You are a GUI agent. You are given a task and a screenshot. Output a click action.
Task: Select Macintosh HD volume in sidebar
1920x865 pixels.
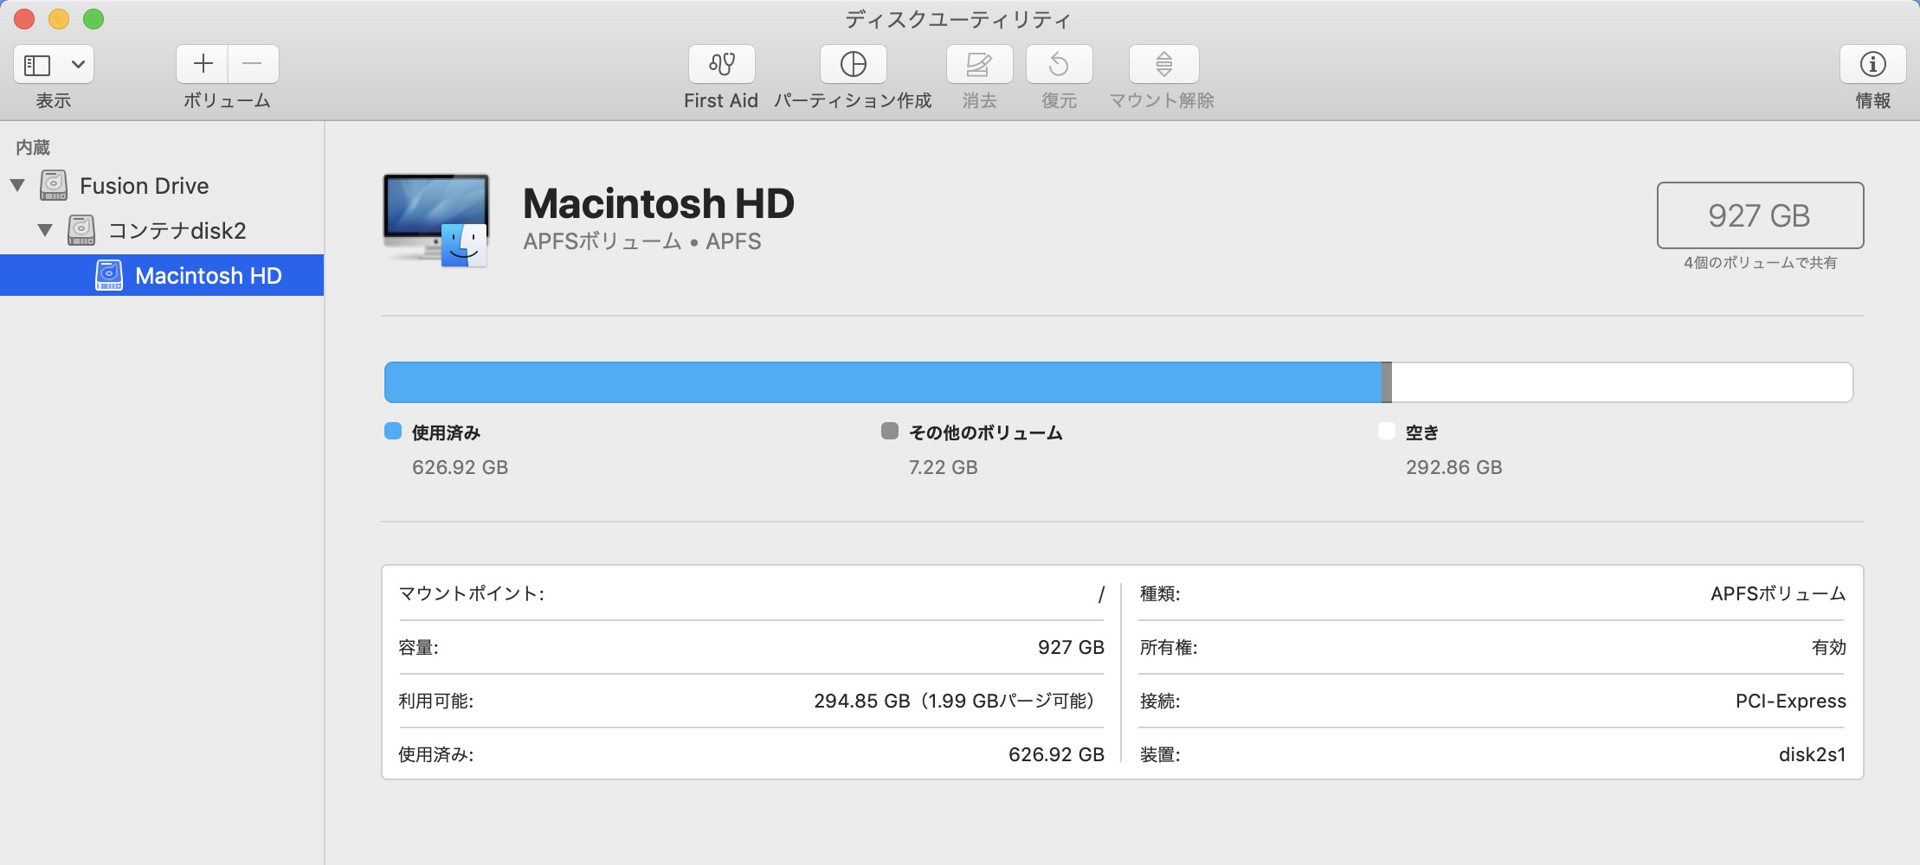click(162, 275)
